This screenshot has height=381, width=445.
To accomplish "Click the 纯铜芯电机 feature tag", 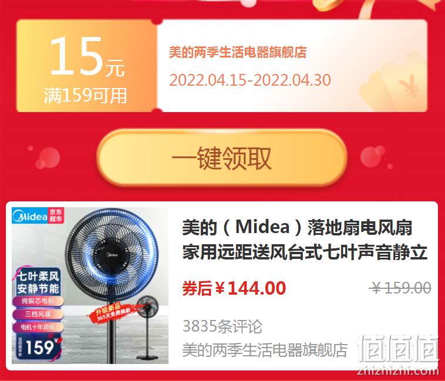I will click(x=38, y=301).
